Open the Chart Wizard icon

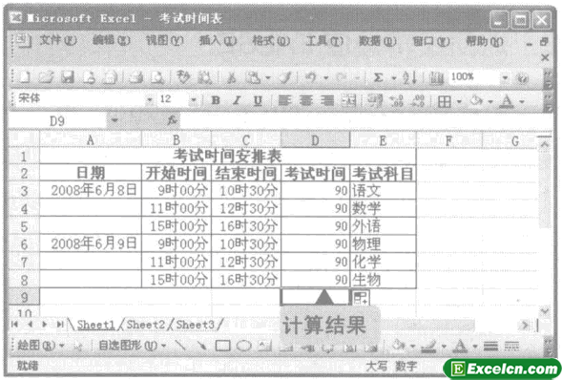[x=436, y=77]
